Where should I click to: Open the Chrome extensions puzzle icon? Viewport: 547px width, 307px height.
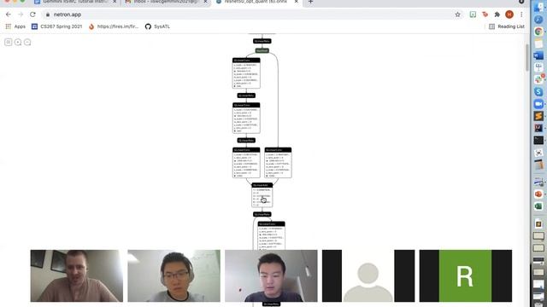coord(497,14)
